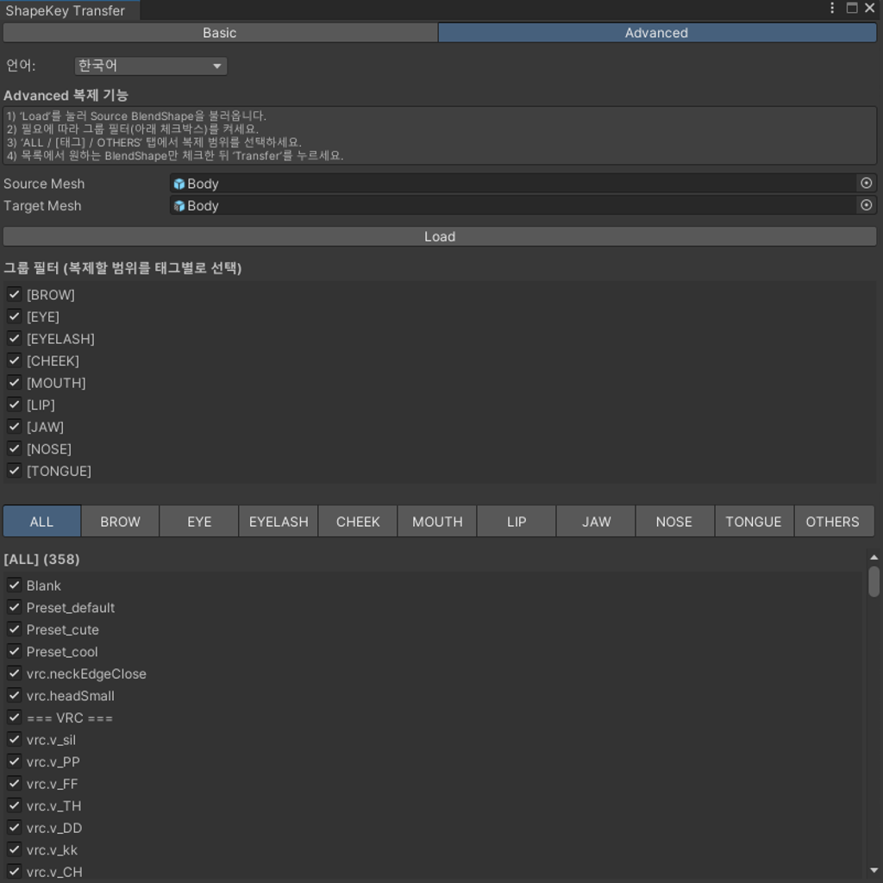Select the MOUTH category tab
Image resolution: width=883 pixels, height=883 pixels.
click(x=436, y=521)
